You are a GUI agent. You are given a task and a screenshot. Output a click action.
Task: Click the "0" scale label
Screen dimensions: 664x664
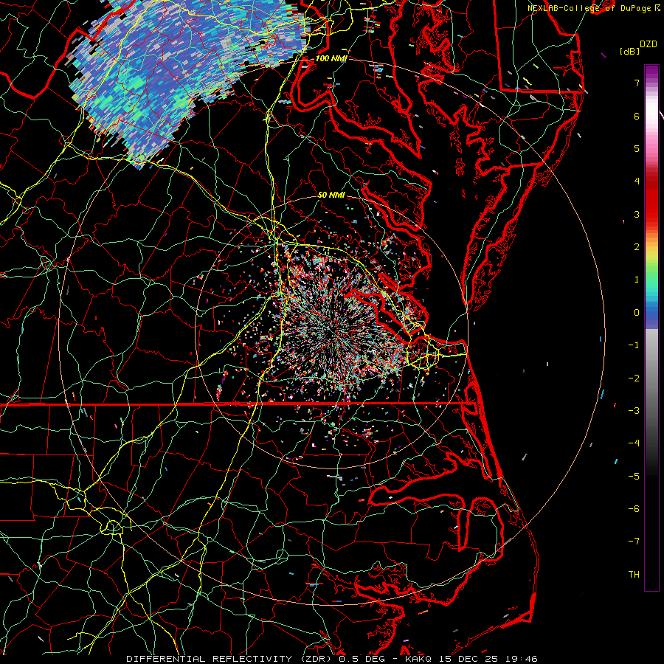coord(637,313)
